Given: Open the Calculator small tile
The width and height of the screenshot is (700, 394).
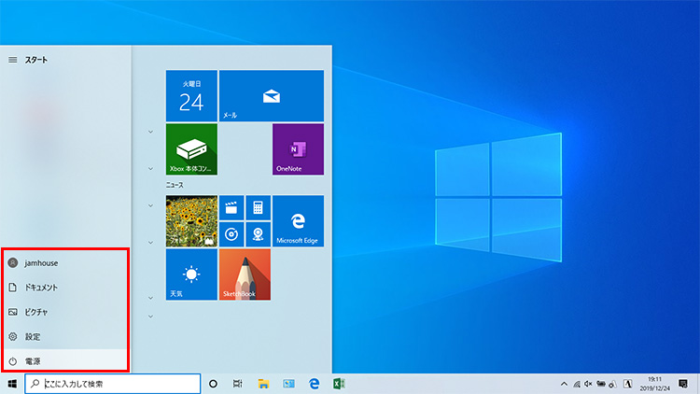Looking at the screenshot, I should (258, 208).
